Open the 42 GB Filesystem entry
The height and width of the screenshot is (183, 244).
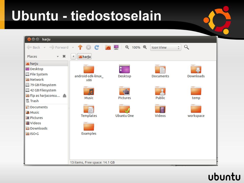(x=47, y=90)
